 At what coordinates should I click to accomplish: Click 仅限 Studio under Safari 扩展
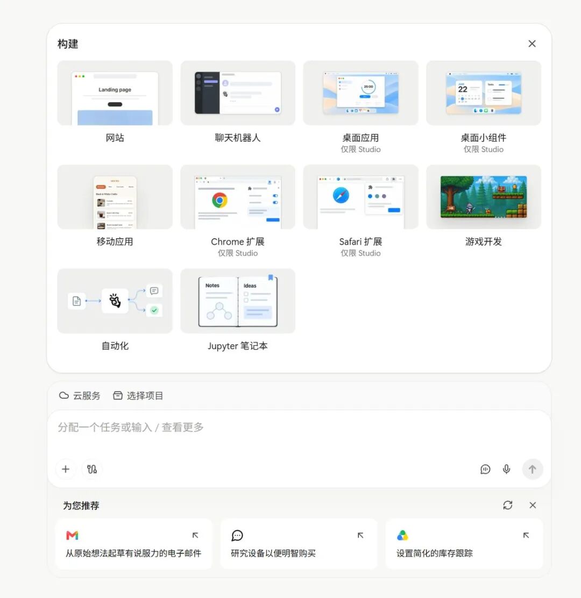pyautogui.click(x=360, y=253)
